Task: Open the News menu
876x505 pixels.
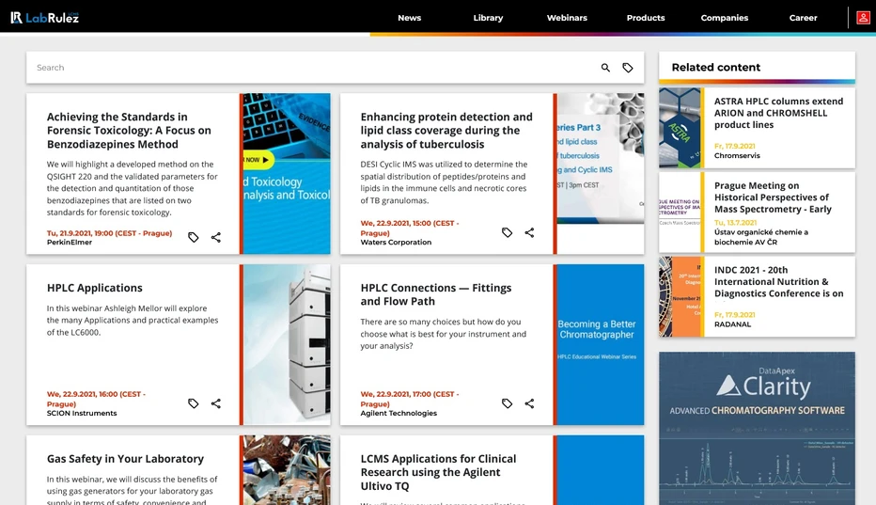Action: click(x=409, y=18)
